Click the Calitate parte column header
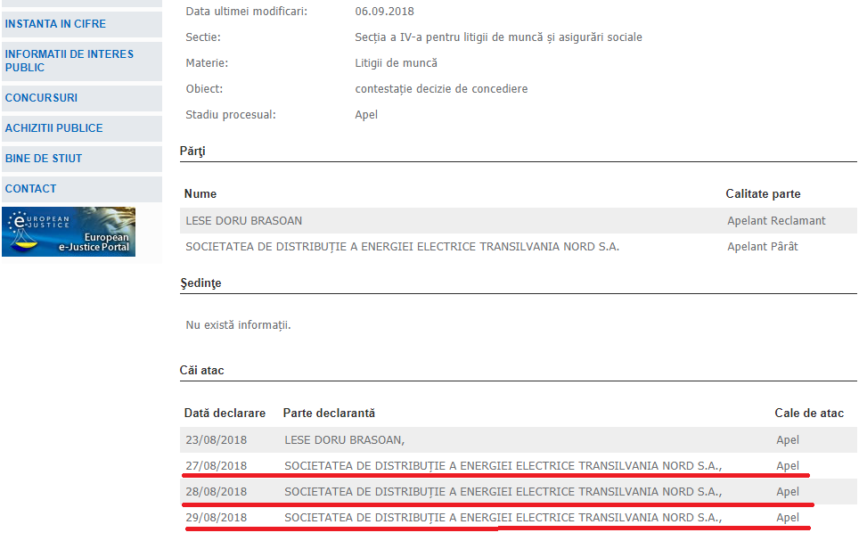This screenshot has width=859, height=549. coord(763,194)
